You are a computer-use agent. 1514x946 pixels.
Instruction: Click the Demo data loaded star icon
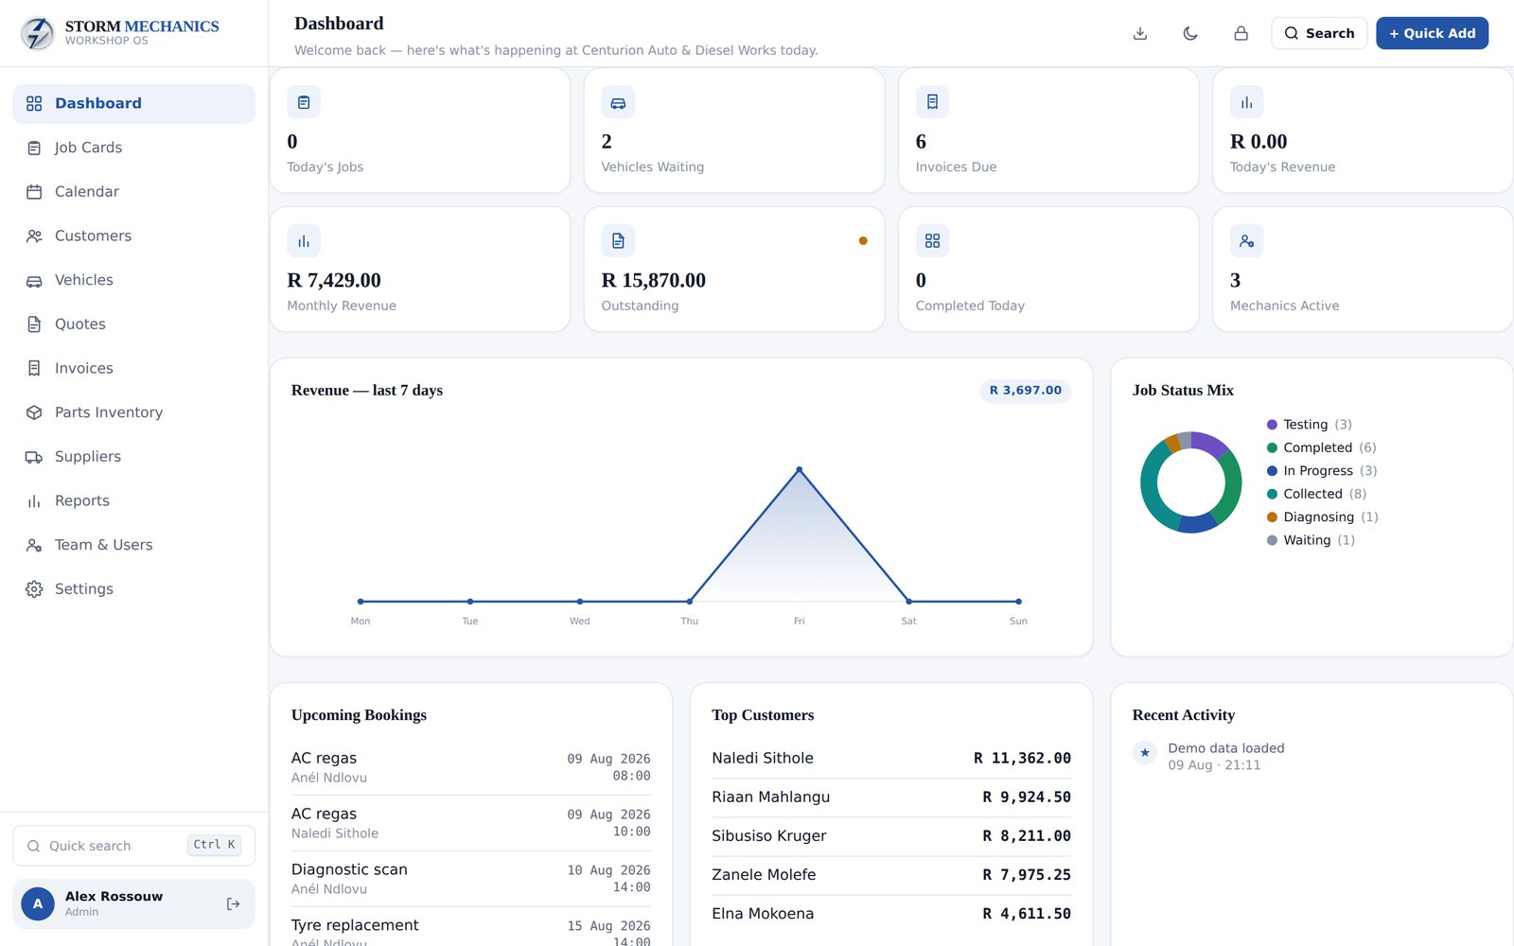(x=1145, y=753)
